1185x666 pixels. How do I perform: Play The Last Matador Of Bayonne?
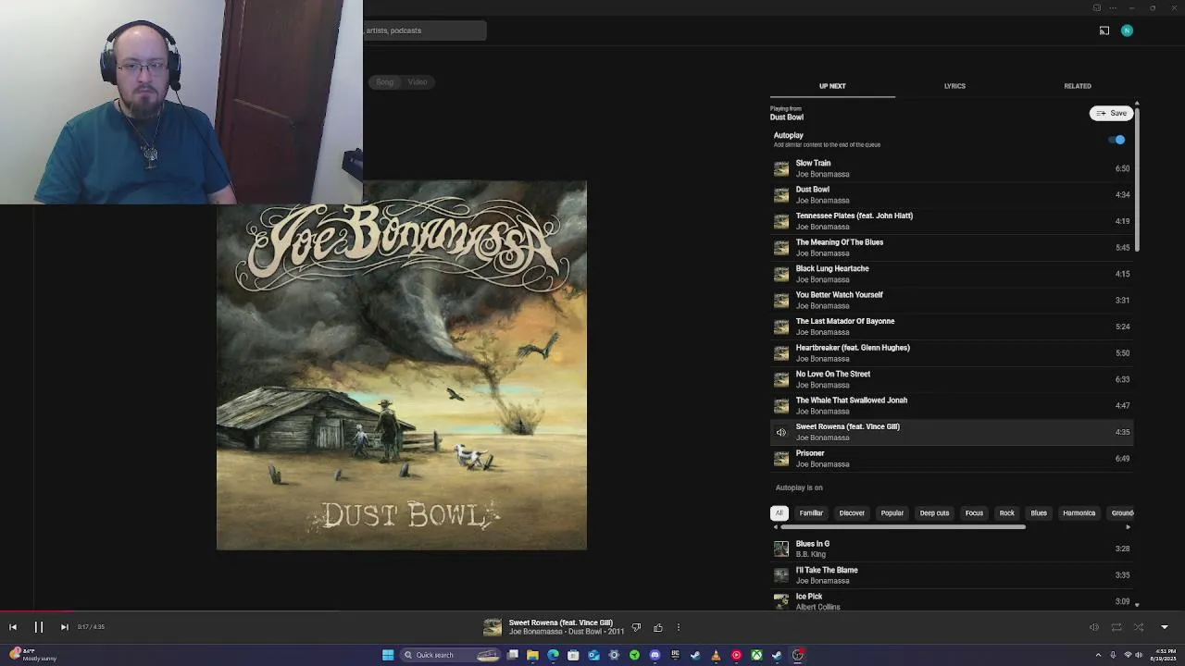[x=952, y=327]
